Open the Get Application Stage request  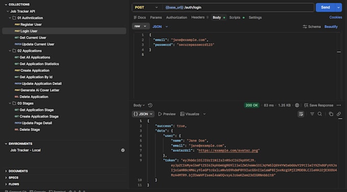[64, 110]
